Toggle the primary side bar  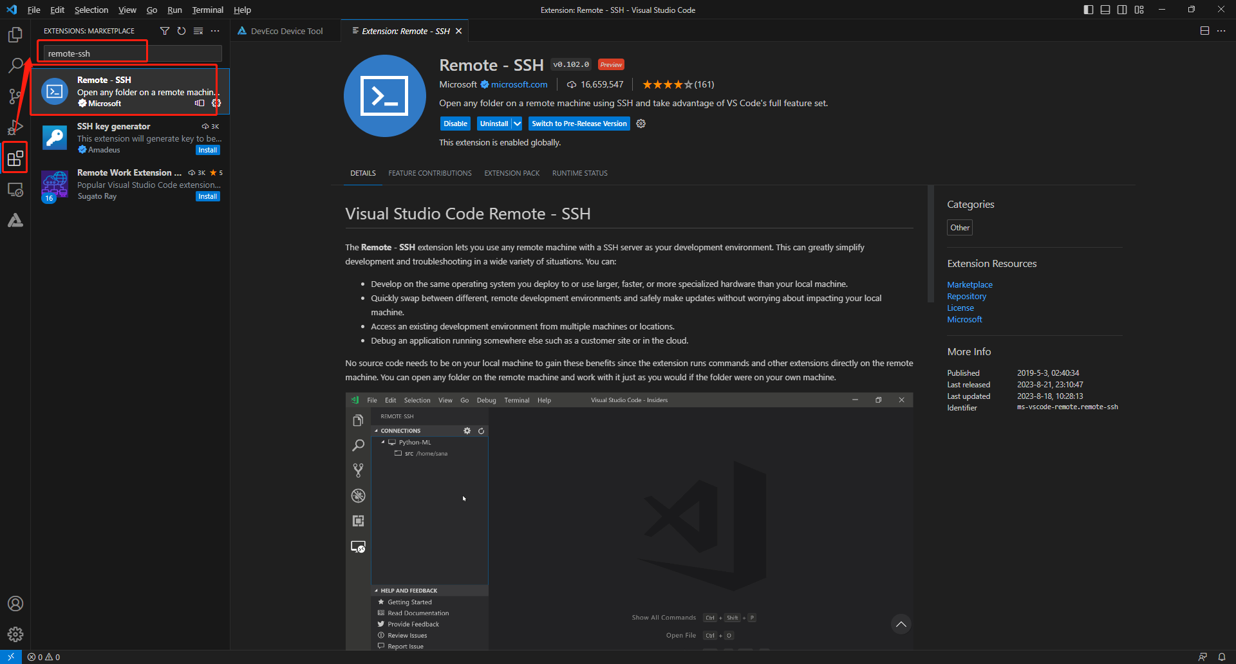click(x=1089, y=10)
